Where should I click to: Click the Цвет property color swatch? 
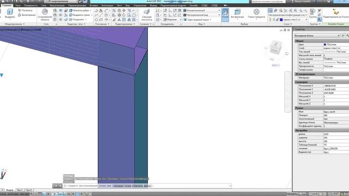coord(325,45)
